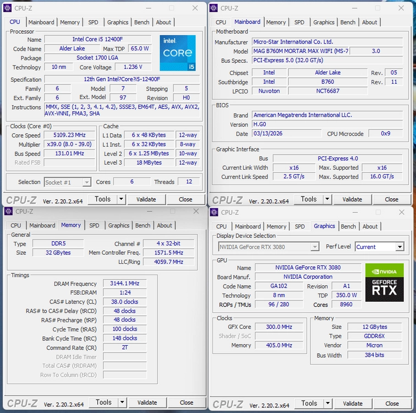
Task: Select Memory tab in Graphics window
Action: click(276, 226)
